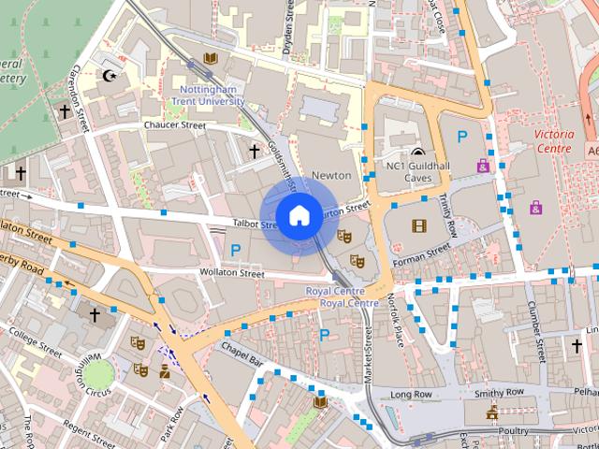Screen dimensions: 599x449
Task: Click the library book icon above Nottingham Trent University
Action: (211, 58)
